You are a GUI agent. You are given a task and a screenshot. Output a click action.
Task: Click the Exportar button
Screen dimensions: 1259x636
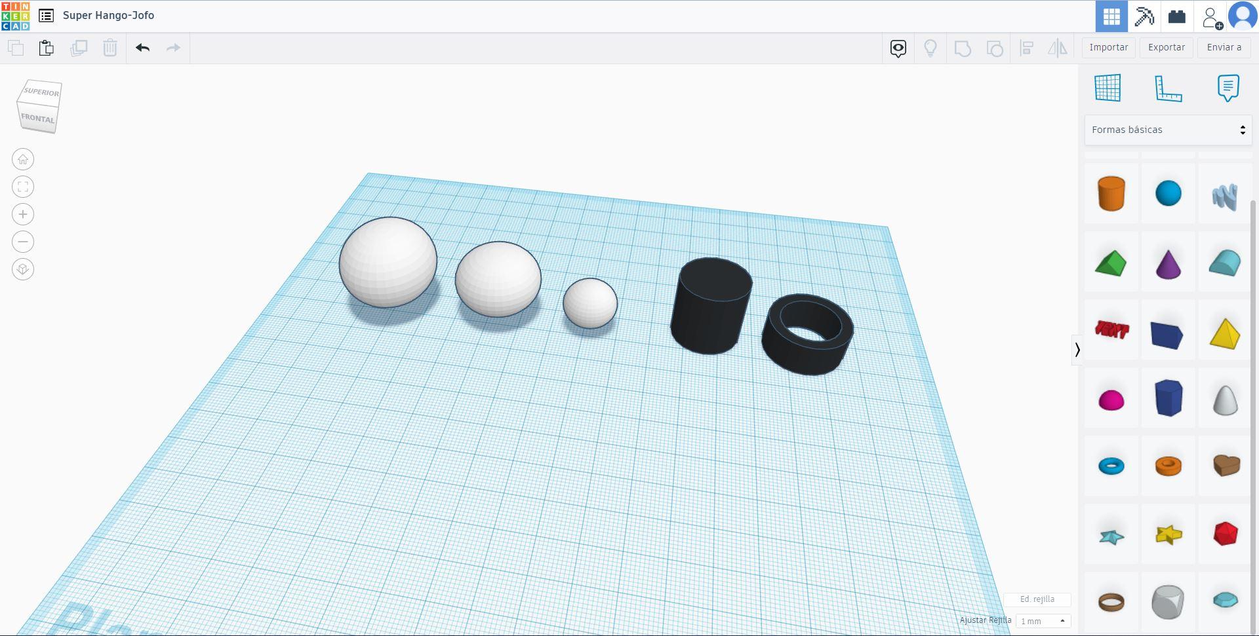click(x=1166, y=47)
